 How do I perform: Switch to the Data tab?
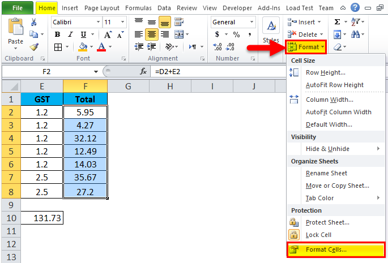164,8
